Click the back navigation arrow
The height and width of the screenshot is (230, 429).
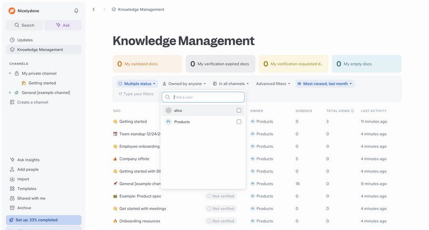pyautogui.click(x=93, y=10)
